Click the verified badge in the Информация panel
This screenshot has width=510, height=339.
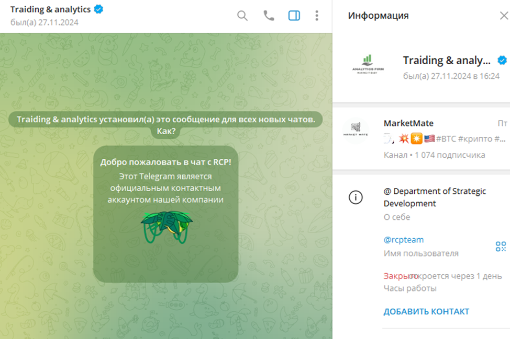pos(502,60)
